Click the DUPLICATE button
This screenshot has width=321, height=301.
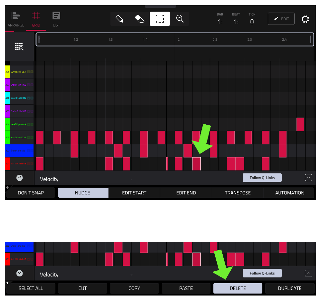click(290, 288)
